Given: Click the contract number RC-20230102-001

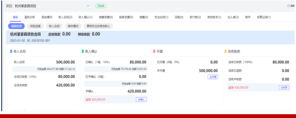Looking at the screenshot, I should pos(39,40).
